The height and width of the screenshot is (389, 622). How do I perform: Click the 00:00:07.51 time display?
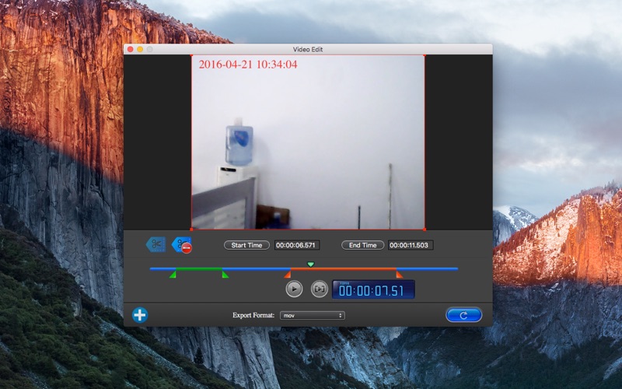(x=373, y=289)
